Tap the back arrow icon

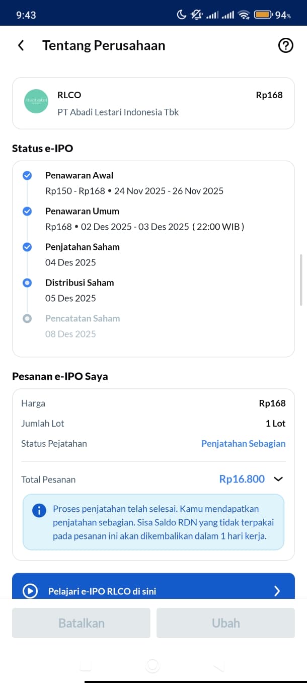tap(21, 45)
